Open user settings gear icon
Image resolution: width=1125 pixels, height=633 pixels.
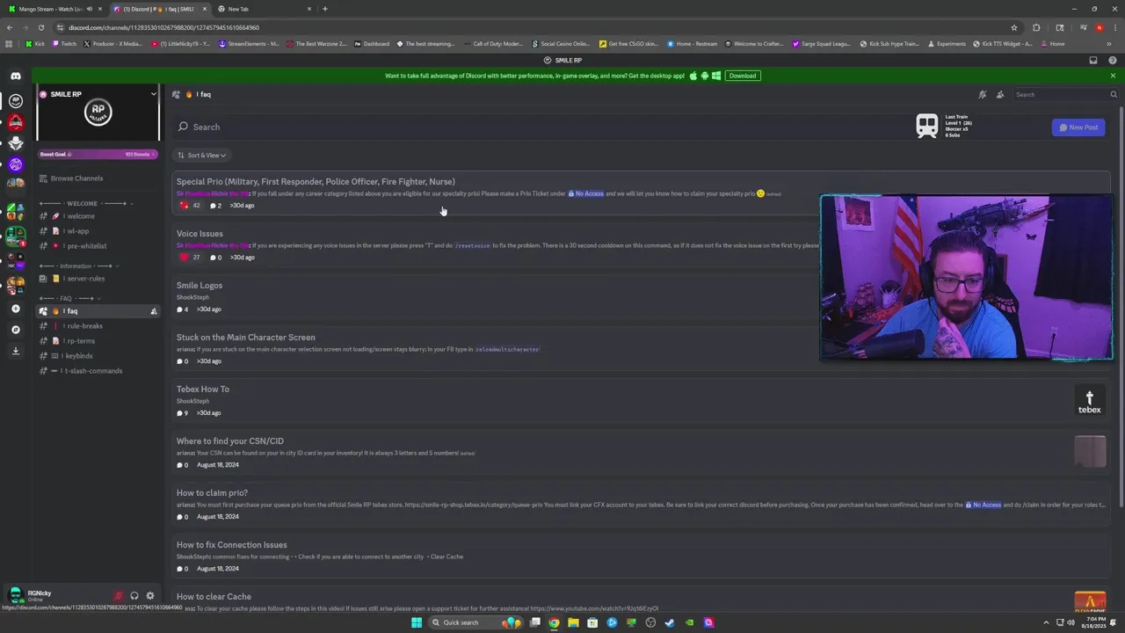click(x=150, y=595)
